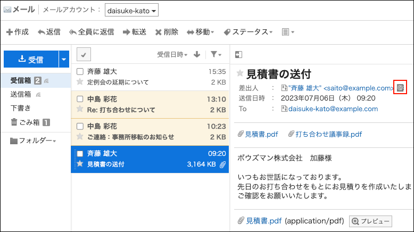The height and width of the screenshot is (232, 414).
Task: Open the filter funnel dropdown
Action: [216, 54]
